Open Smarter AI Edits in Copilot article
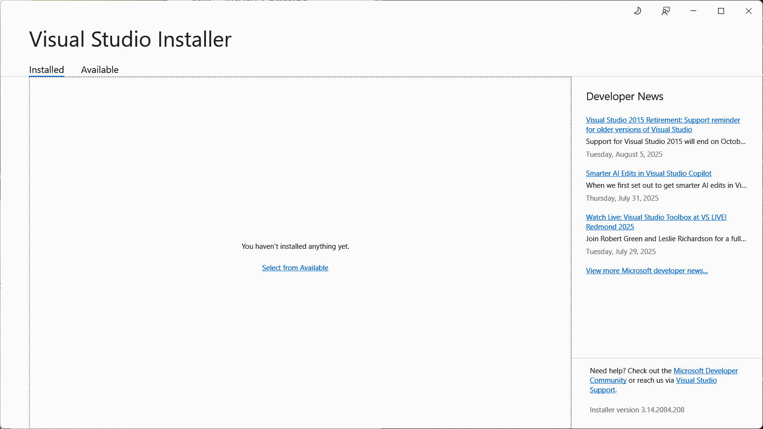This screenshot has width=763, height=429. [649, 174]
